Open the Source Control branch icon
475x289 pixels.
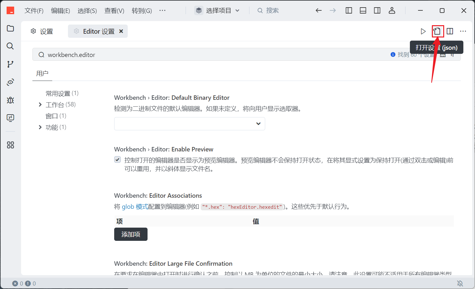tap(10, 64)
